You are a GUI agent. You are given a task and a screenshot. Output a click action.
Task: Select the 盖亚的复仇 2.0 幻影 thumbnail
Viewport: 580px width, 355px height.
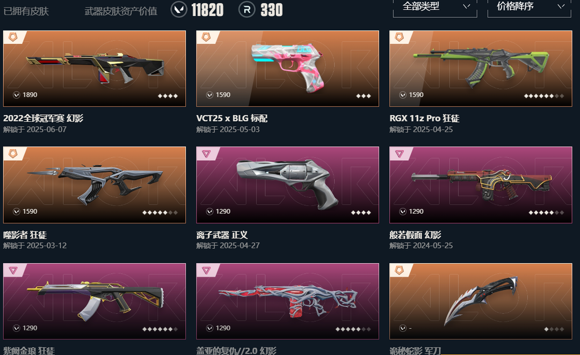287,301
